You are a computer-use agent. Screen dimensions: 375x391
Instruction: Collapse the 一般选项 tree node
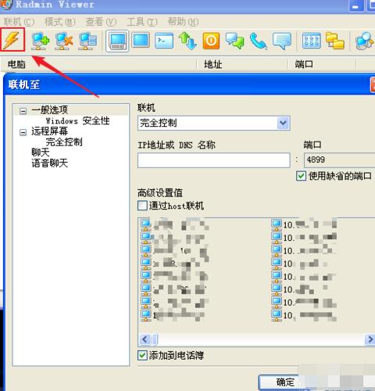point(23,111)
